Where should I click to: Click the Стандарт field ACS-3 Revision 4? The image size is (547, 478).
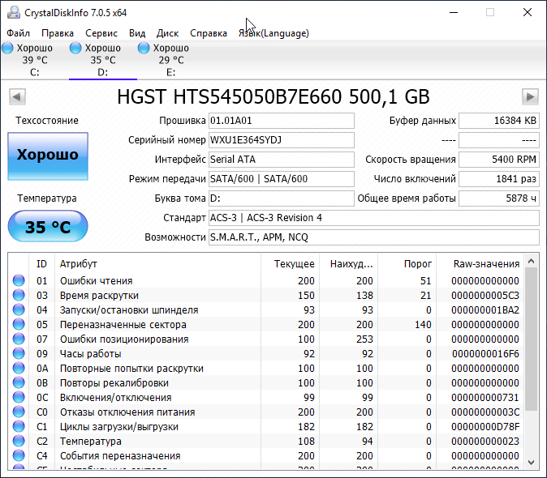374,218
